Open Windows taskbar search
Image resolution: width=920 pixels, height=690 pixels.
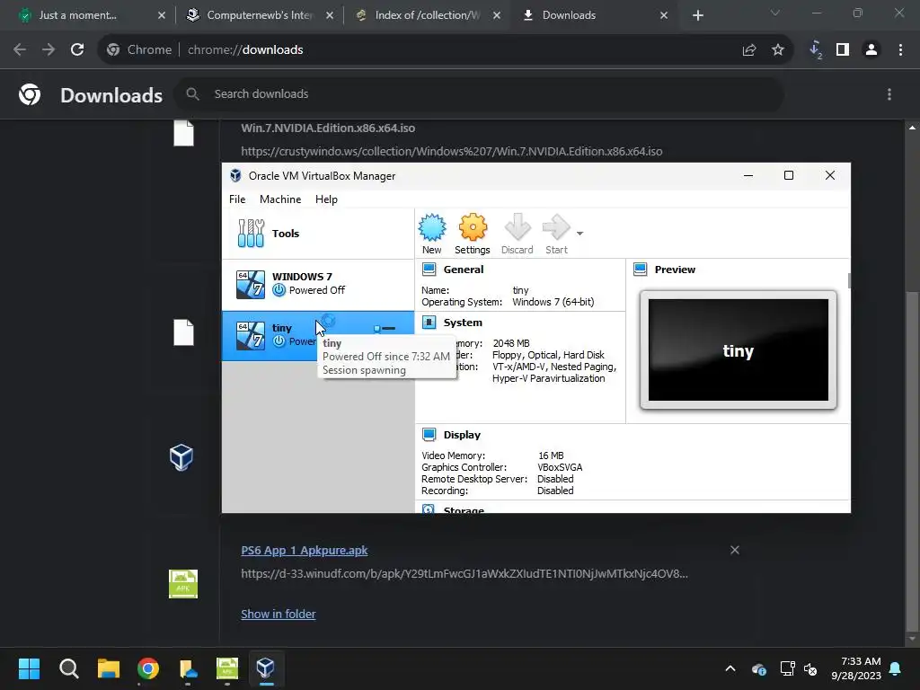[68, 668]
